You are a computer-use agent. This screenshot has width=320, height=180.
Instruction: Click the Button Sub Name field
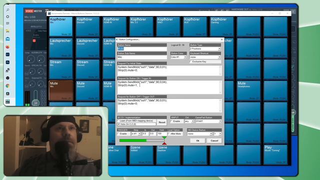(x=142, y=57)
